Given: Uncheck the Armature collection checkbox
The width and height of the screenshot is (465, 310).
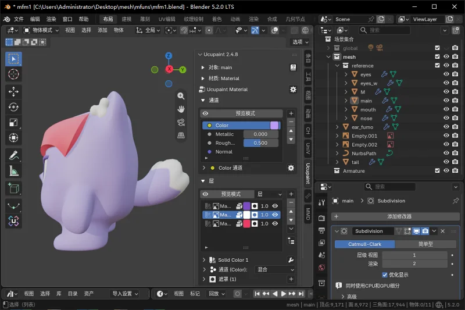Looking at the screenshot, I should (437, 170).
